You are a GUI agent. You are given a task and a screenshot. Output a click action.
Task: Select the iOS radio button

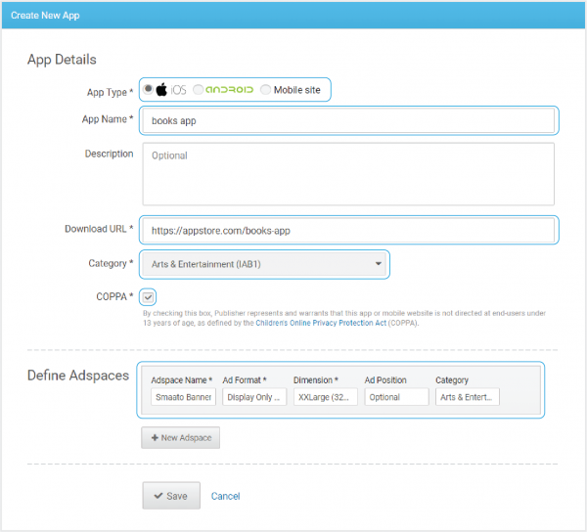coord(149,89)
